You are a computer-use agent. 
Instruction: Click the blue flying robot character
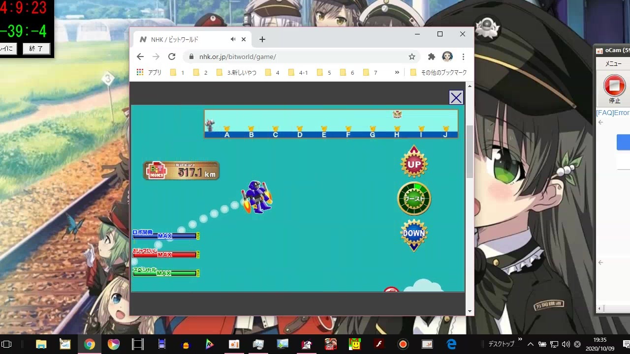click(x=256, y=197)
